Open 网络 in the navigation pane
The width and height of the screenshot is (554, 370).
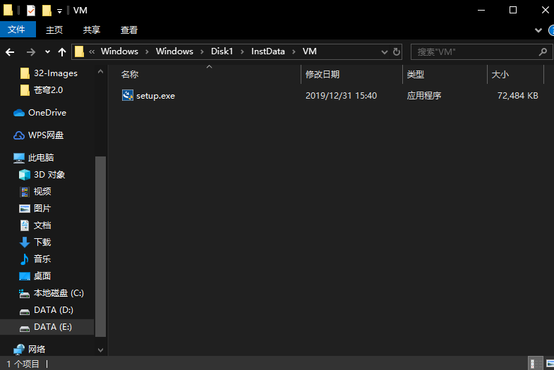pyautogui.click(x=37, y=350)
